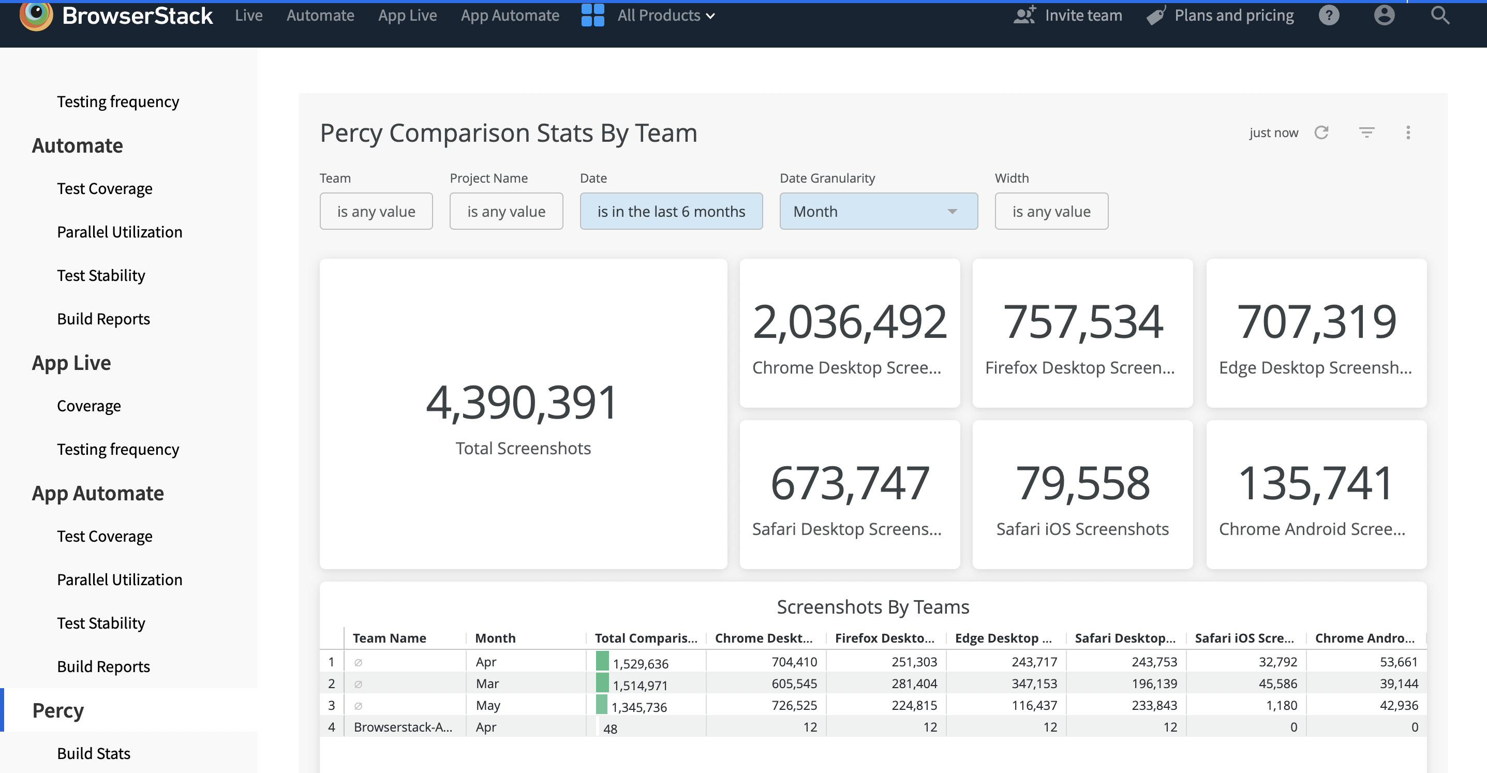Viewport: 1487px width, 773px height.
Task: Open the All Products grid icon
Action: (x=592, y=15)
